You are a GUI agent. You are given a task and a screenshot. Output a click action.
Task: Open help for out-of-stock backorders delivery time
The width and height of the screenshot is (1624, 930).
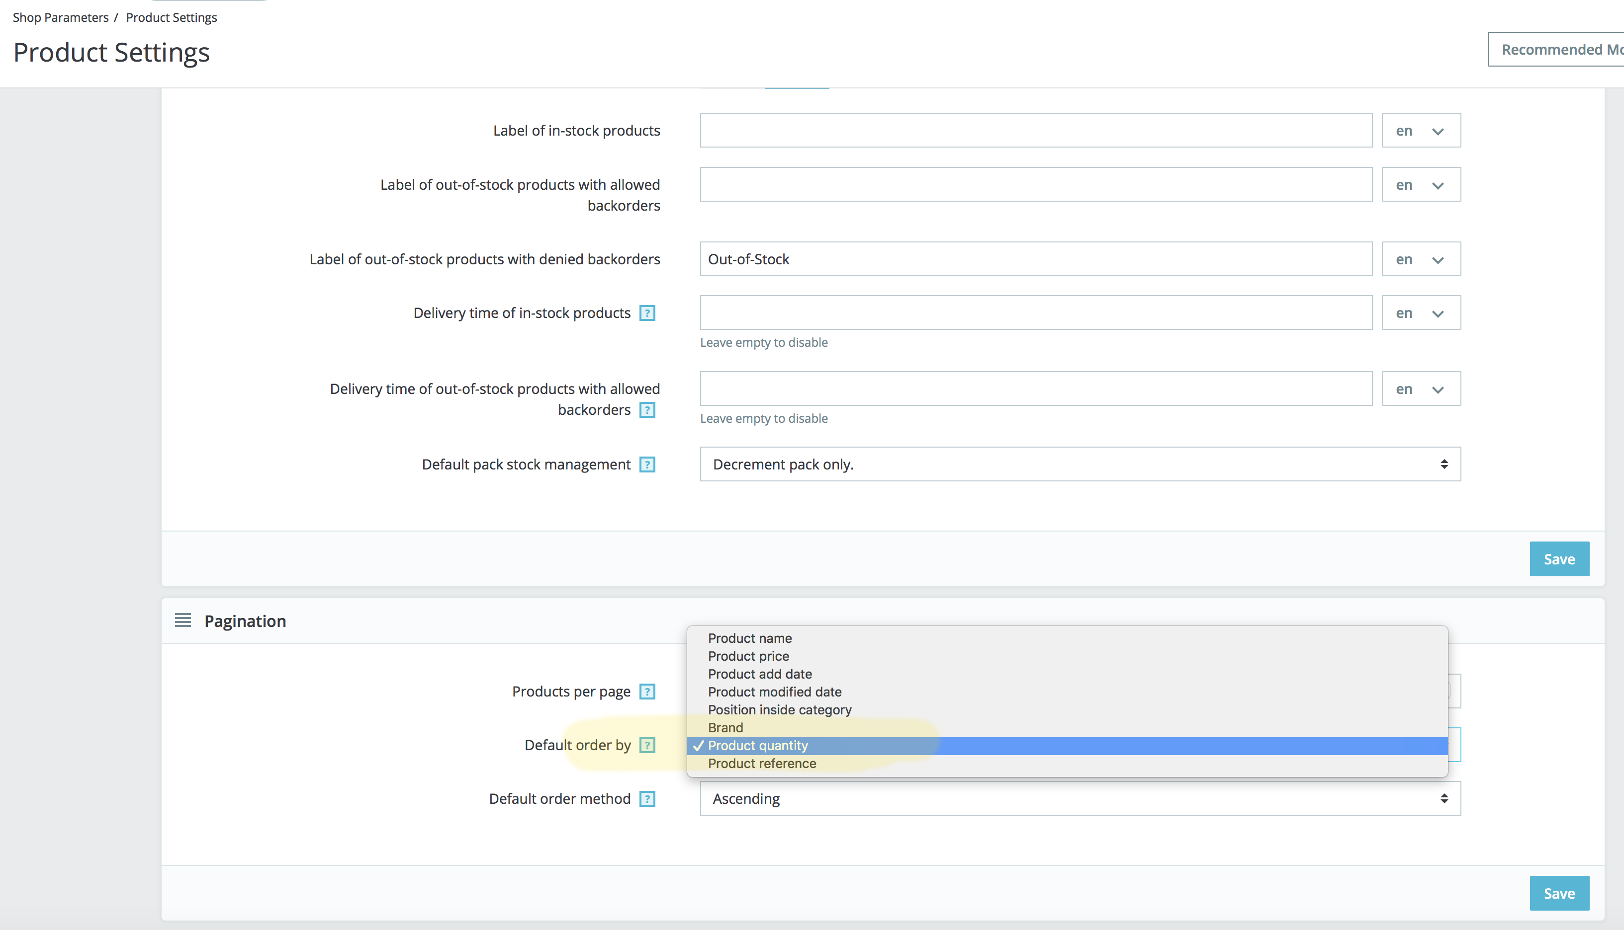647,409
